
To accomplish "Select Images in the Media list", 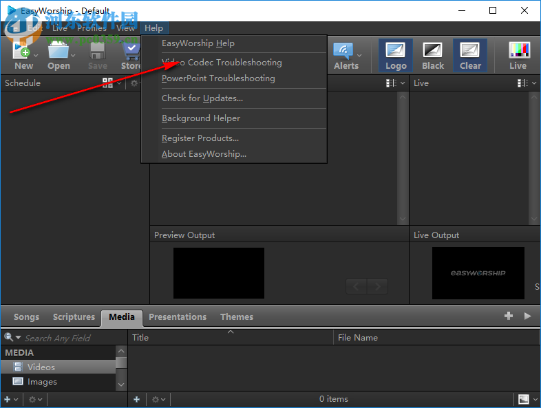I will (58, 382).
